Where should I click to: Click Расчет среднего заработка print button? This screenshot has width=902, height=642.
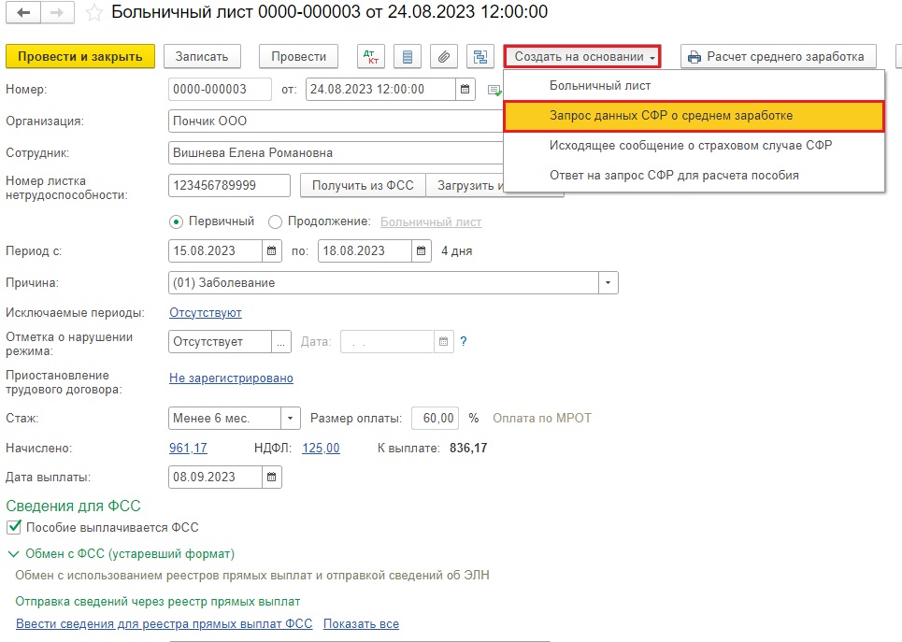point(779,56)
